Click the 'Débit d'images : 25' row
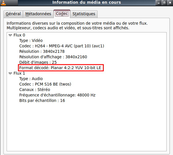The height and width of the screenshot is (155, 173). point(38,62)
